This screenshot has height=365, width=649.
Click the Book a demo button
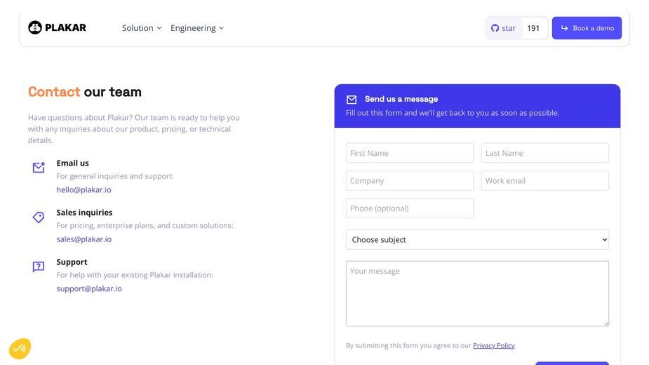click(x=587, y=28)
